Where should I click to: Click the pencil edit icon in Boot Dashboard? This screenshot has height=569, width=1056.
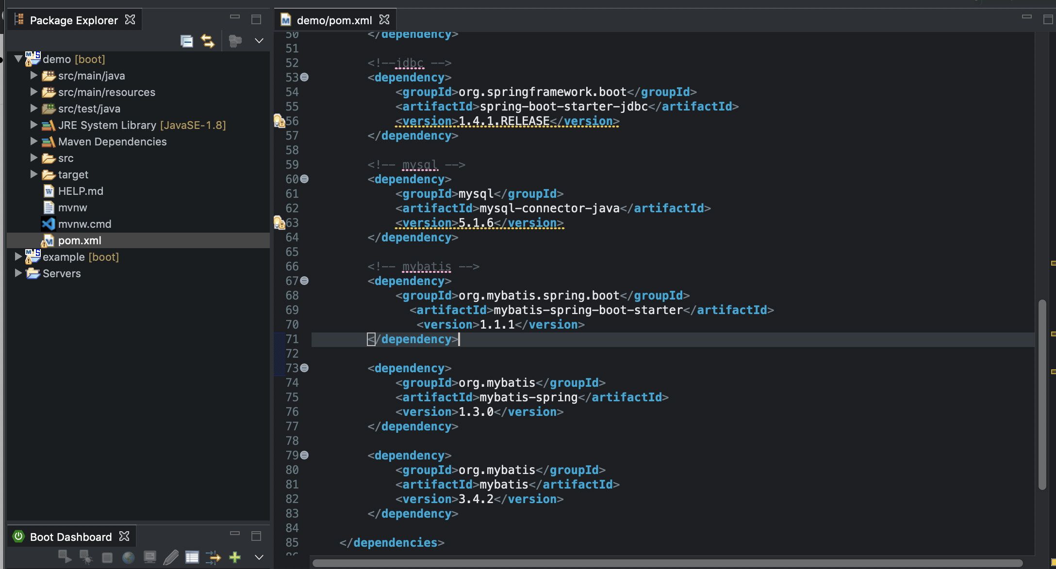pyautogui.click(x=171, y=557)
